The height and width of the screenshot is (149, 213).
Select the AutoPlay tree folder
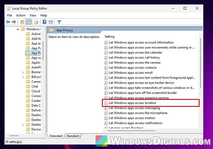(33, 67)
